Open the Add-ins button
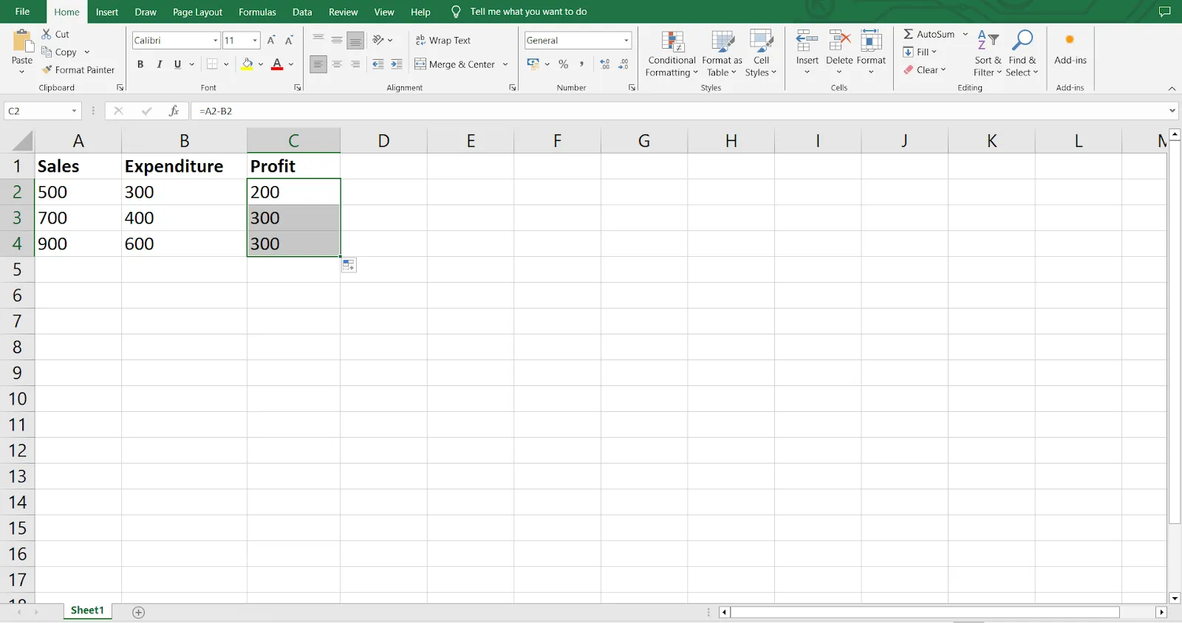 [x=1070, y=49]
